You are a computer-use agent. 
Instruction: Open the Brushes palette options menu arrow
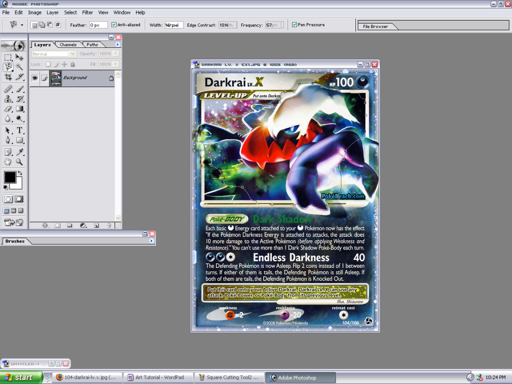[151, 241]
